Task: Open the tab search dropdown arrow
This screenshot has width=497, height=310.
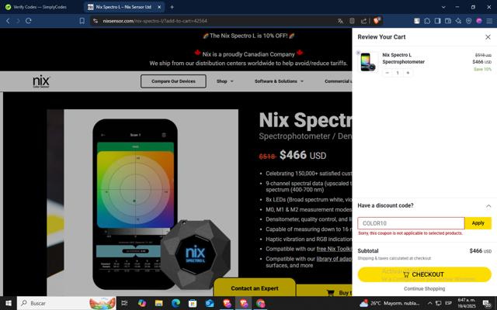Action: 443,7
